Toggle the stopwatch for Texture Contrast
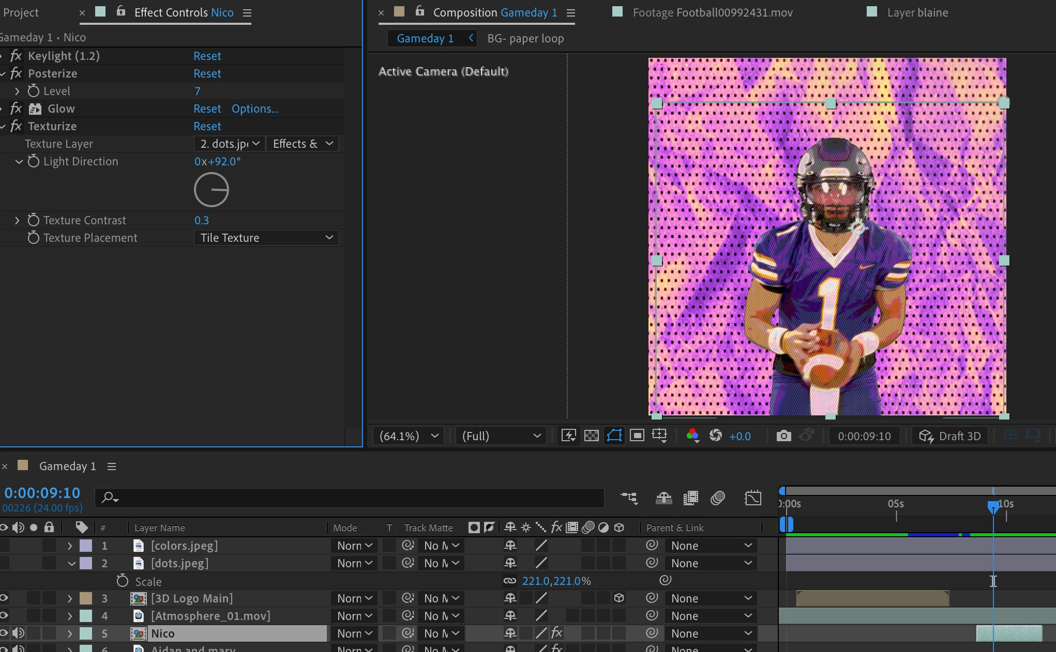Screen dimensions: 1056x652 [33, 220]
